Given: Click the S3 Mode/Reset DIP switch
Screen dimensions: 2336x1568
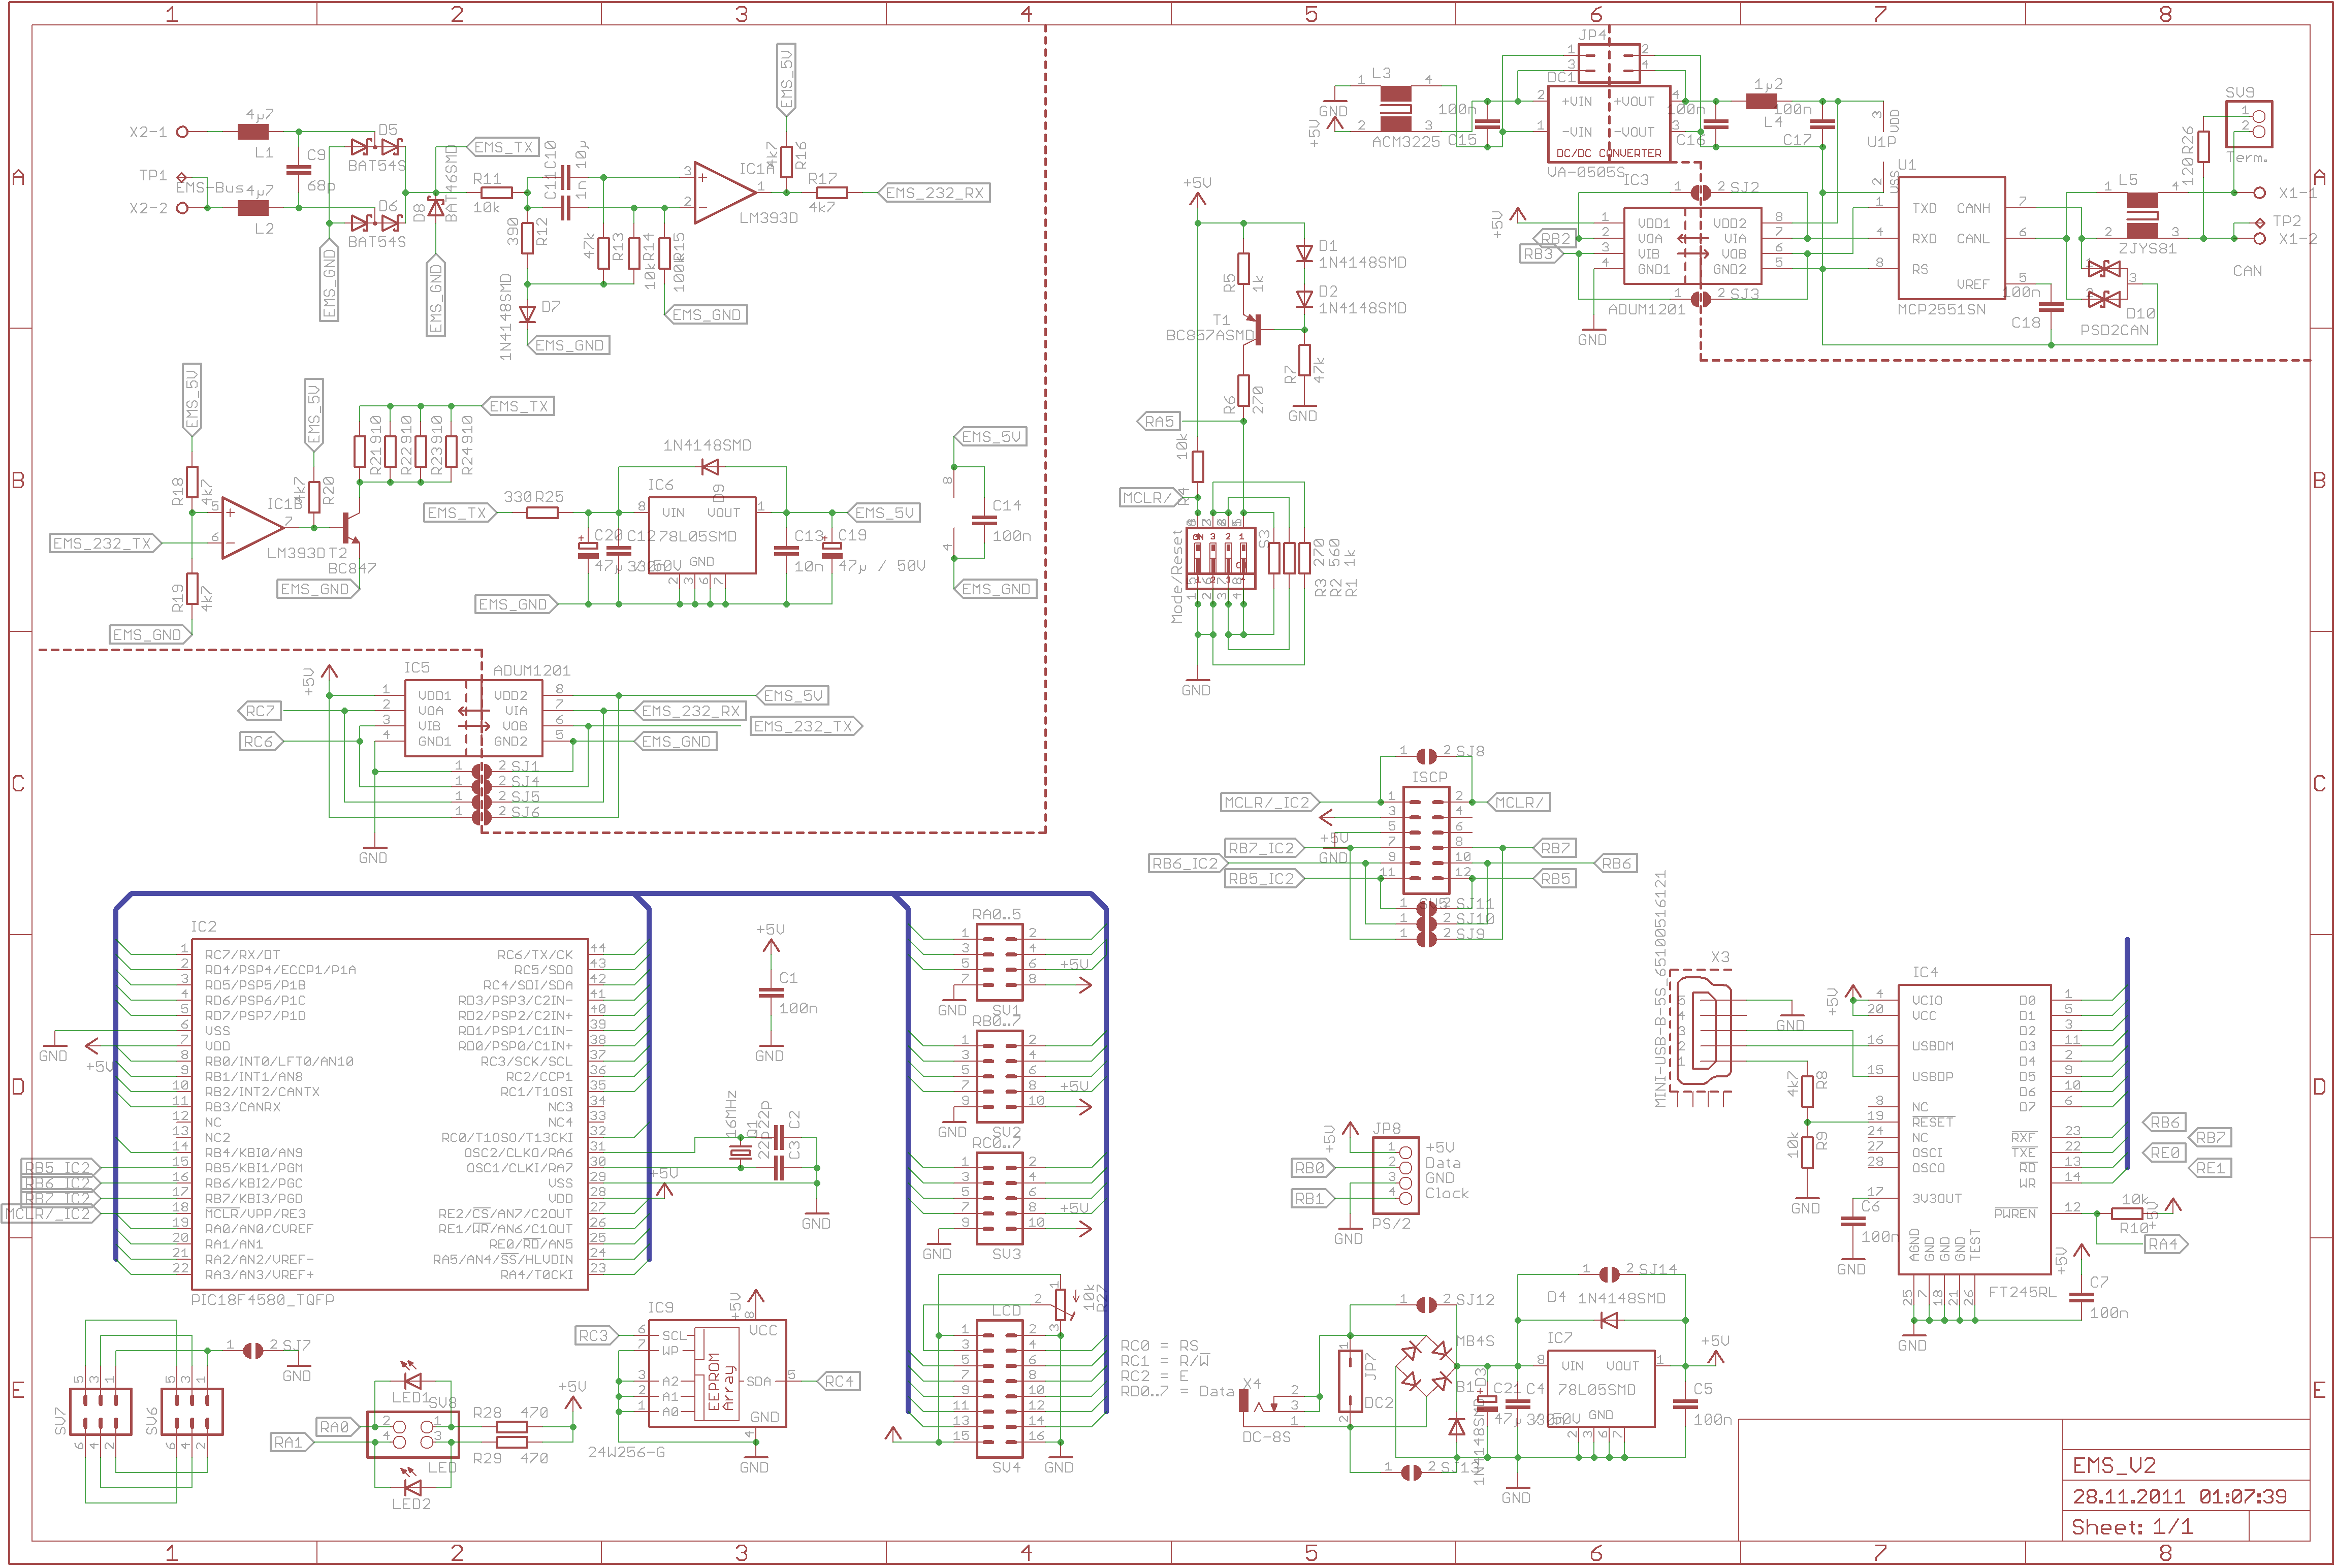Looking at the screenshot, I should pyautogui.click(x=1221, y=559).
